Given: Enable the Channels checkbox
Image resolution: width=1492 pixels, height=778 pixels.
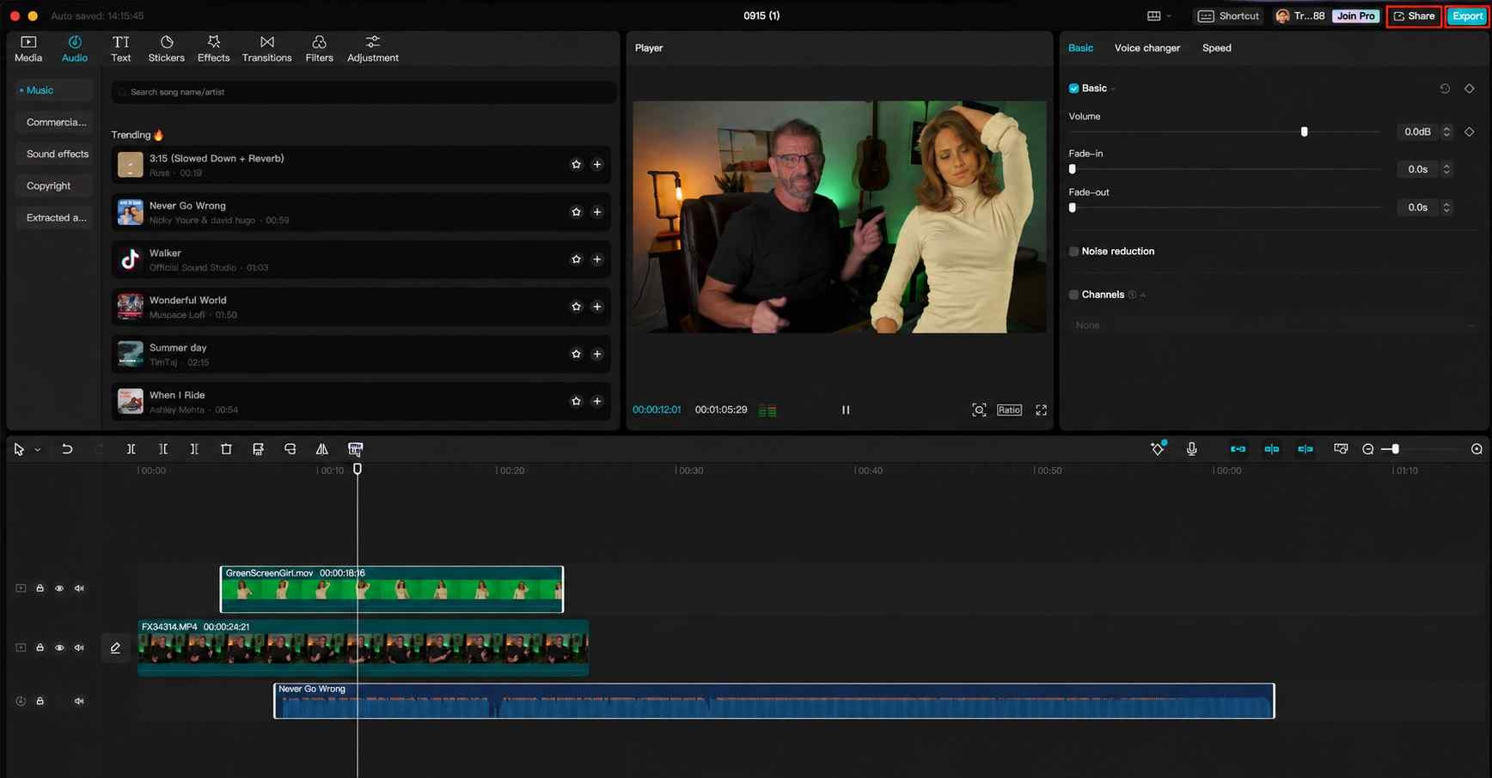Looking at the screenshot, I should pyautogui.click(x=1073, y=295).
